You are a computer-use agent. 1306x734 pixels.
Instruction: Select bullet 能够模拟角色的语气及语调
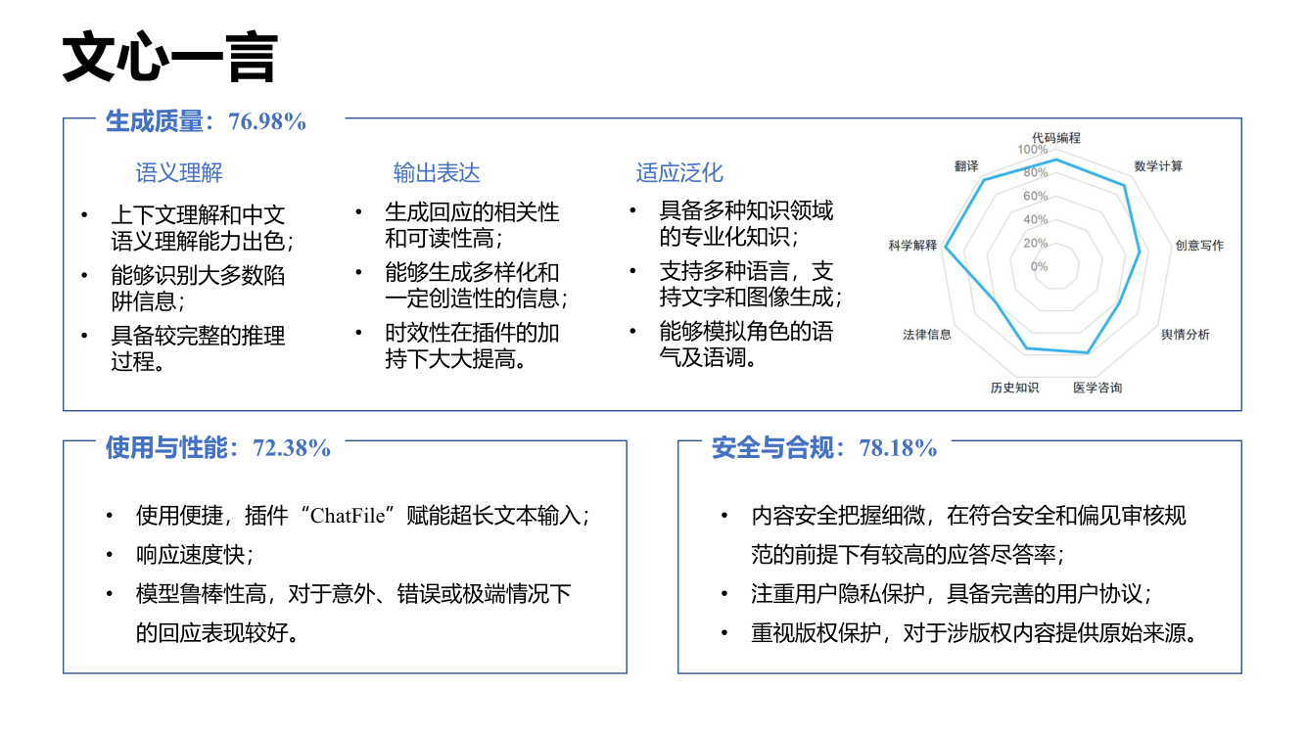pyautogui.click(x=747, y=344)
